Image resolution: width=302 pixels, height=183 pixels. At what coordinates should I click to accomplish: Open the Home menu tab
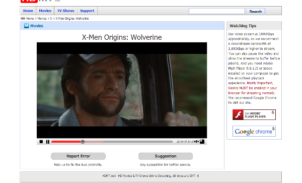point(28,11)
